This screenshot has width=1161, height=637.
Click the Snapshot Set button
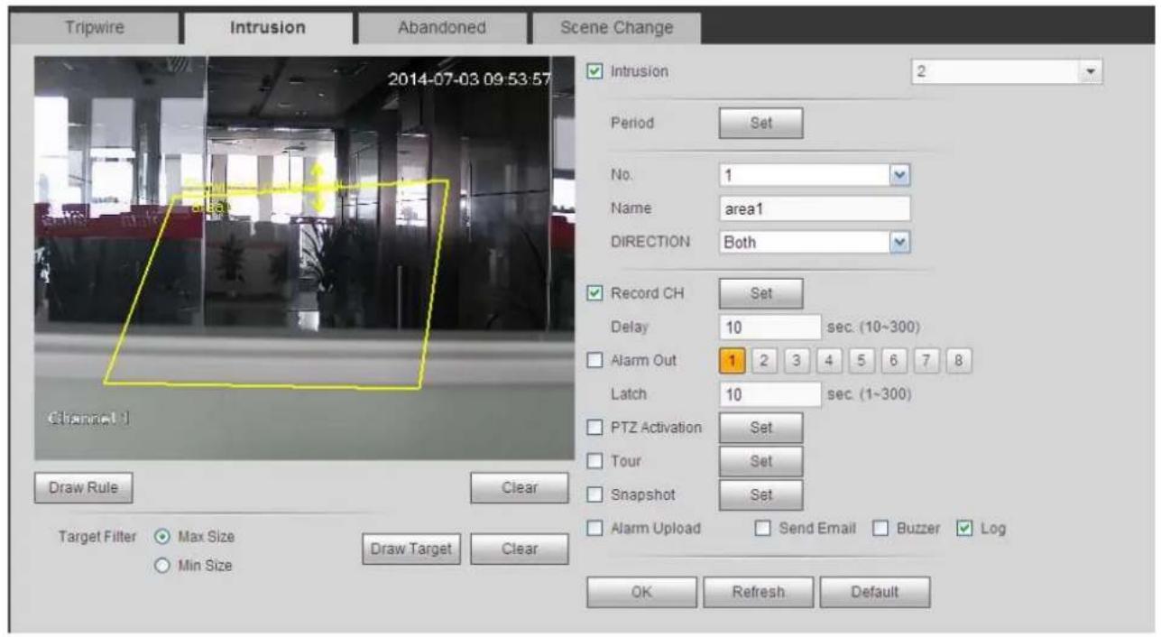(760, 494)
